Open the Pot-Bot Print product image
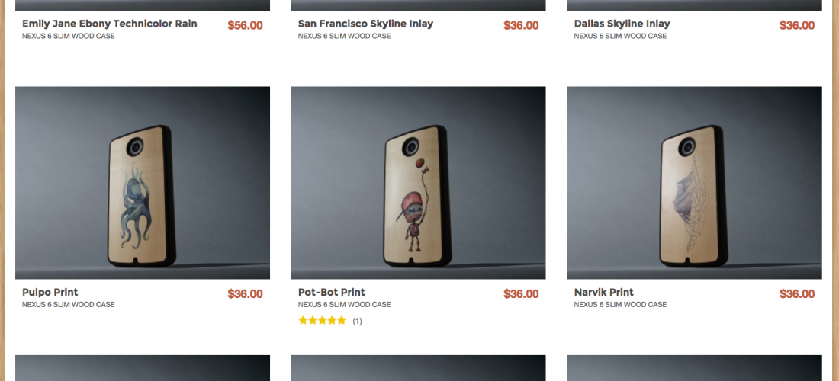 (x=419, y=183)
